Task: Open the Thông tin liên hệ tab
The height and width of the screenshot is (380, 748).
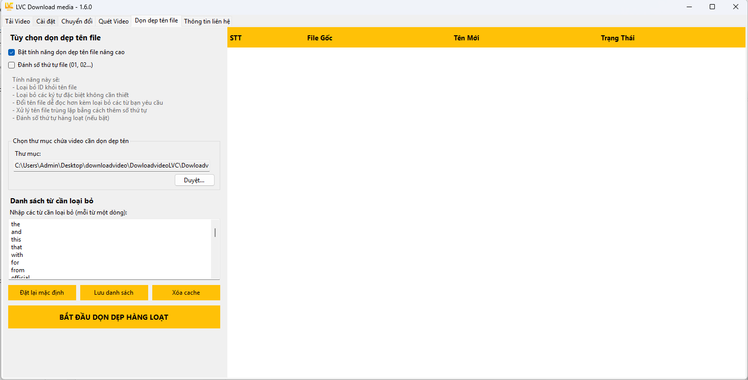Action: click(x=207, y=21)
